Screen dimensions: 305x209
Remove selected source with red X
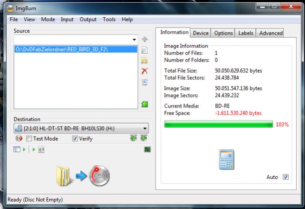coord(145,71)
